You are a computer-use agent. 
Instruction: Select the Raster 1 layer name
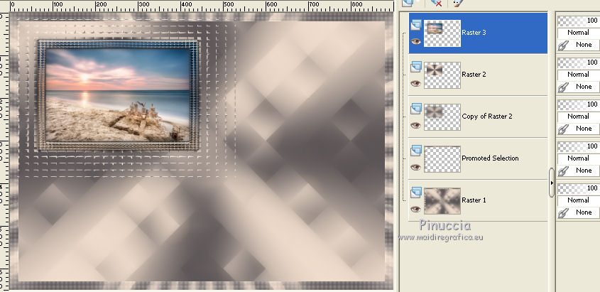(474, 200)
